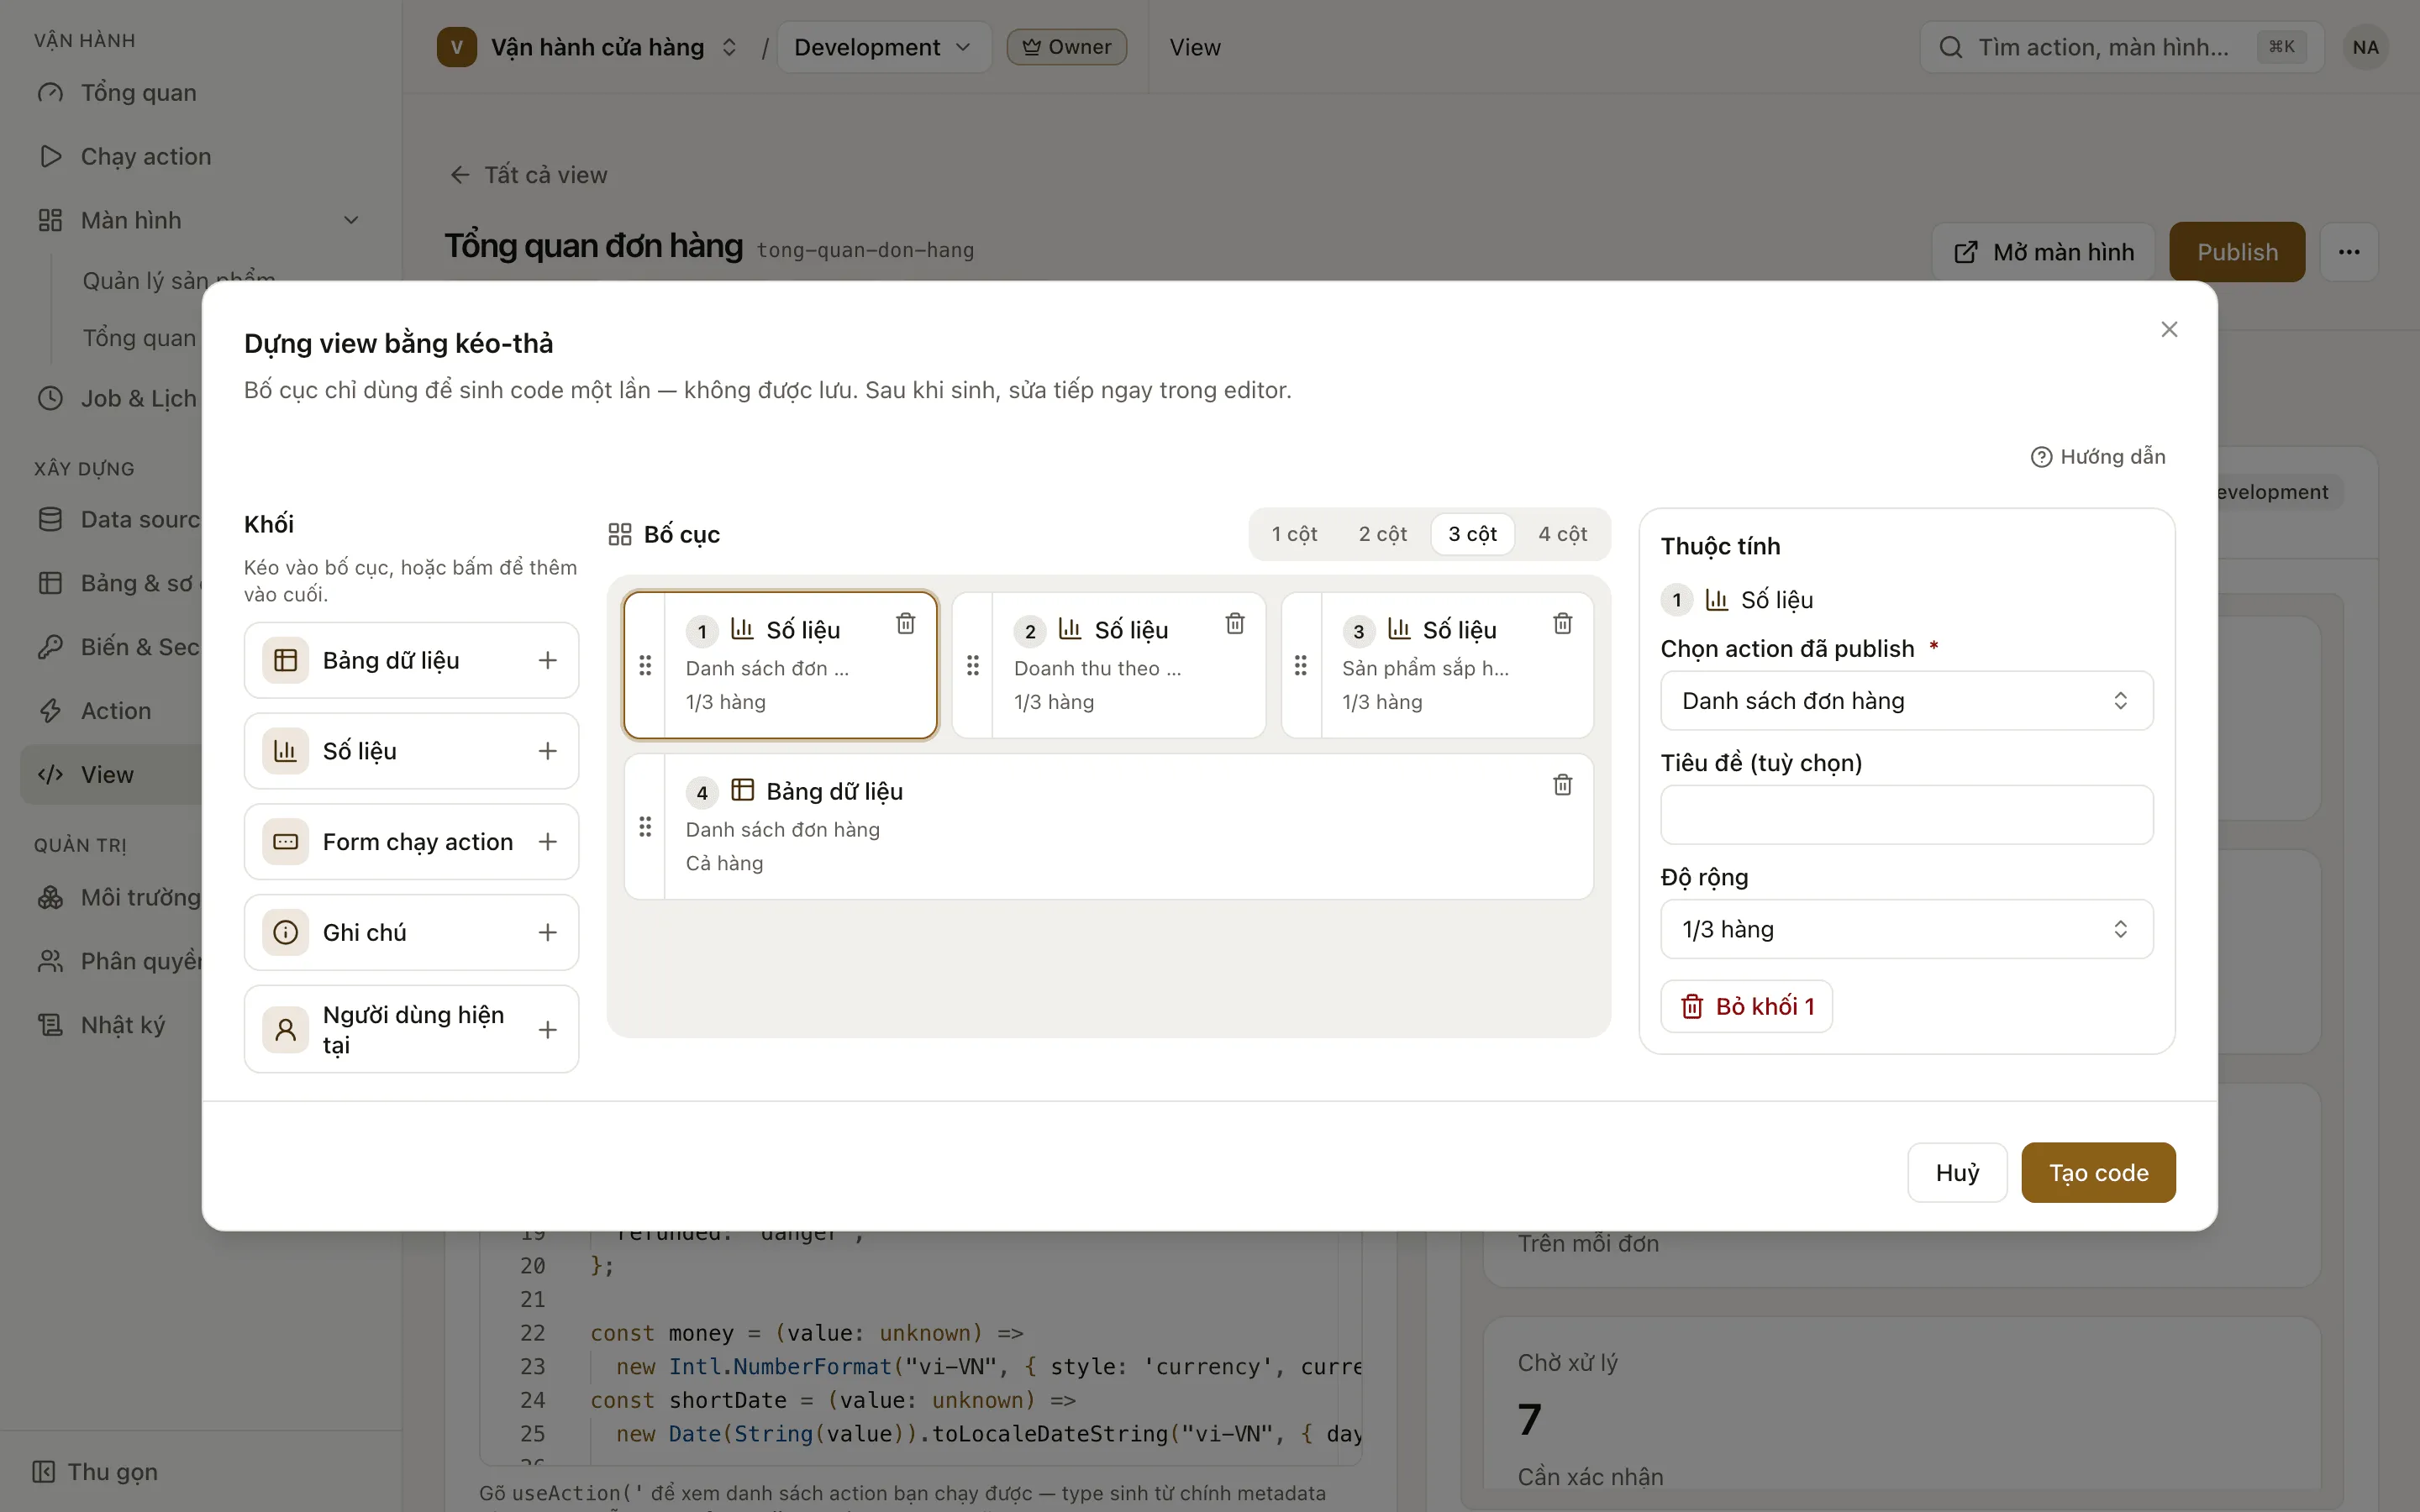Add Bảng dữ liệu block with plus icon
The width and height of the screenshot is (2420, 1512).
click(x=547, y=660)
